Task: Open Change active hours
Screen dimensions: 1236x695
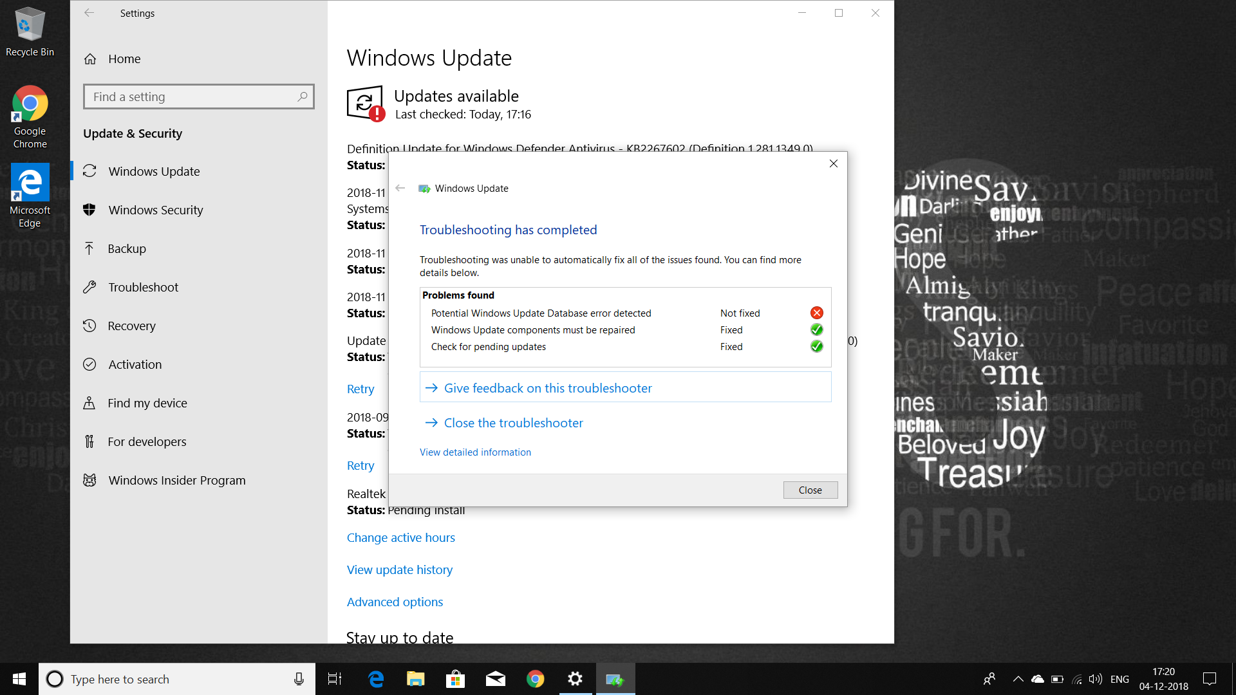Action: (x=401, y=537)
